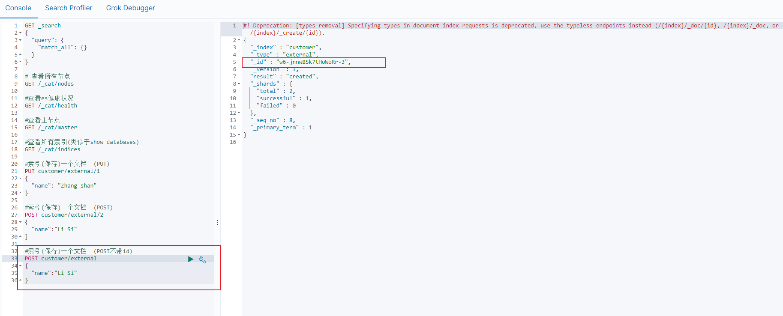Toggle fold arrow at editor line 30
The image size is (783, 316).
point(20,237)
